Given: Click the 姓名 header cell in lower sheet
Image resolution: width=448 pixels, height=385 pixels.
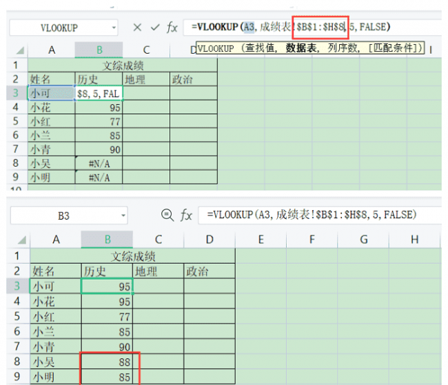Looking at the screenshot, I should (x=55, y=271).
